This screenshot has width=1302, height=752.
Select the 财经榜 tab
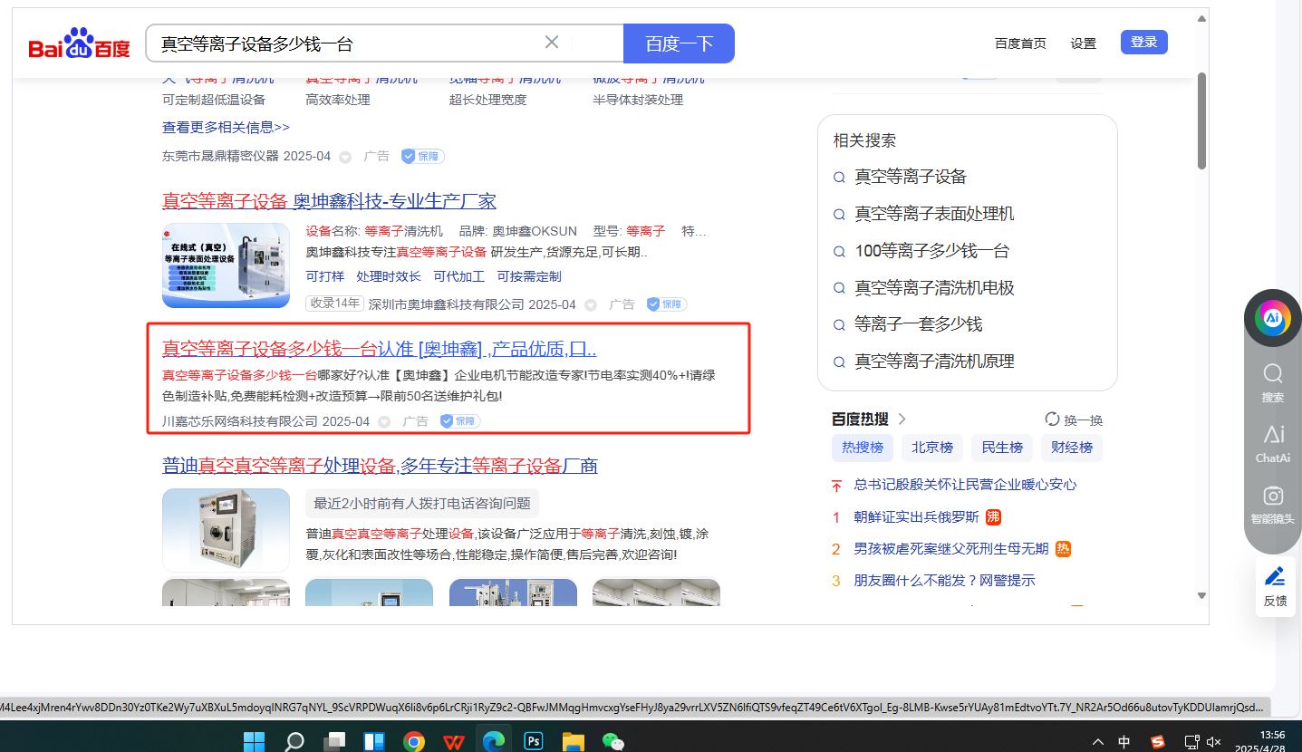tap(1072, 448)
